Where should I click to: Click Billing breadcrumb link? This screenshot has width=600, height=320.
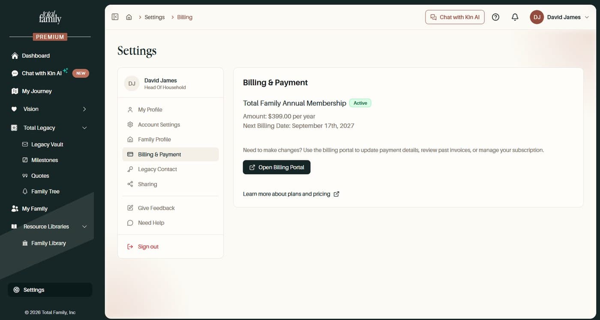185,17
